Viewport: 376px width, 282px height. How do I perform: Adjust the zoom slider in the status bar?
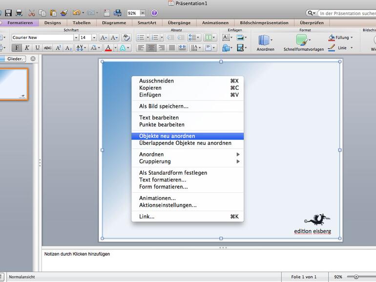(356, 277)
